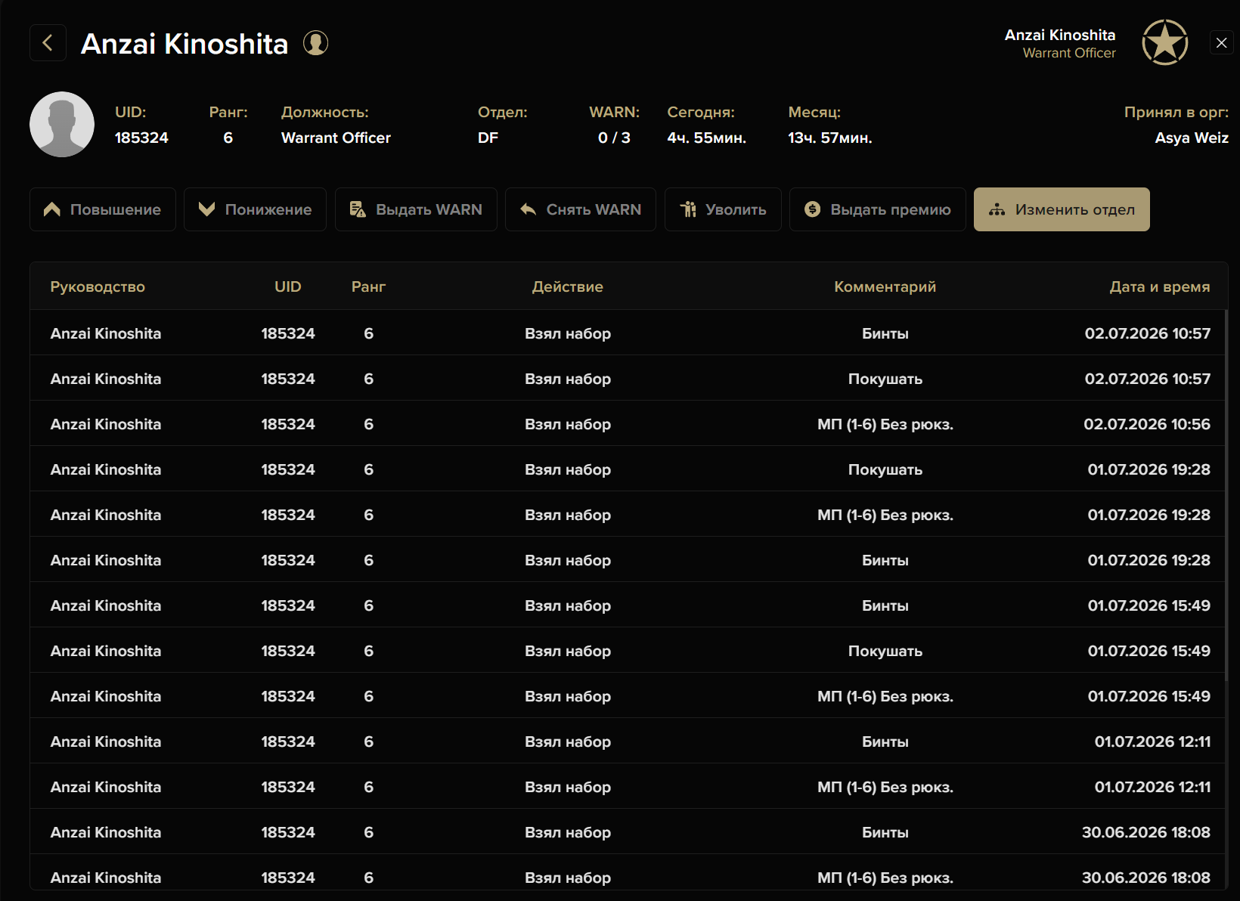Click the Изменить отдел button
This screenshot has height=901, width=1240.
[1062, 209]
